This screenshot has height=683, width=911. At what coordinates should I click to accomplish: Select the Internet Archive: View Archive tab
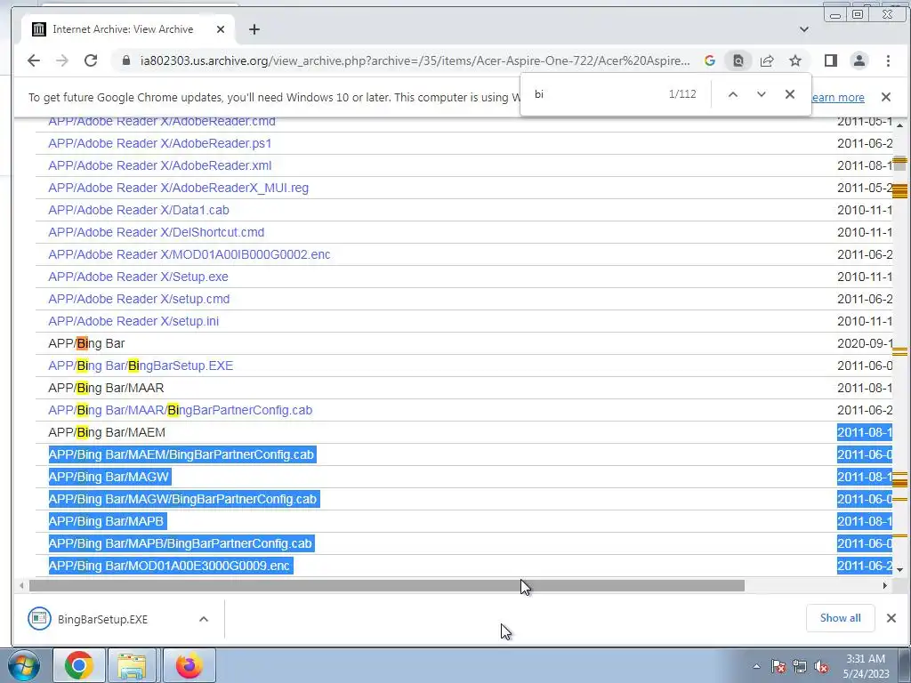coord(128,29)
